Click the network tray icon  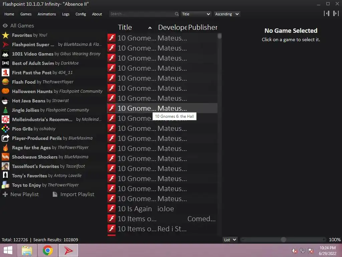pyautogui.click(x=303, y=250)
